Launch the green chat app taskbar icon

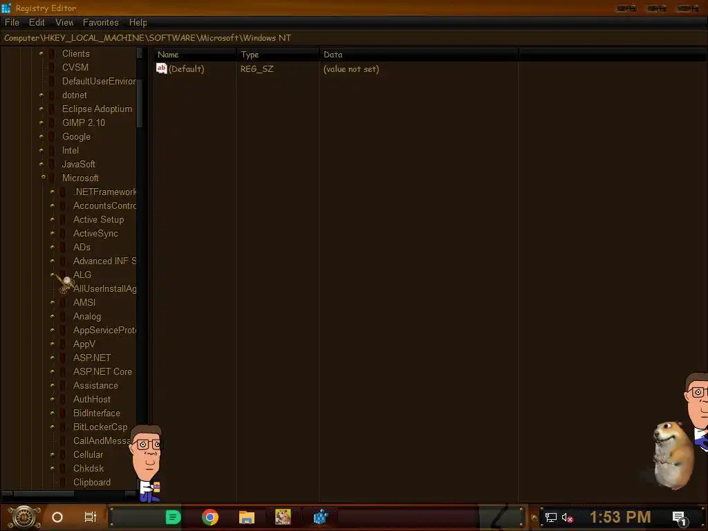173,517
